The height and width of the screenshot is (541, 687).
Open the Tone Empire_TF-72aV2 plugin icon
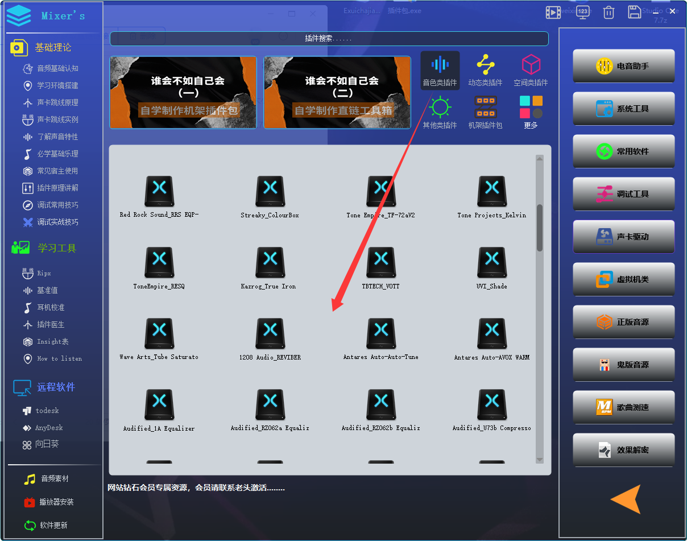click(381, 191)
